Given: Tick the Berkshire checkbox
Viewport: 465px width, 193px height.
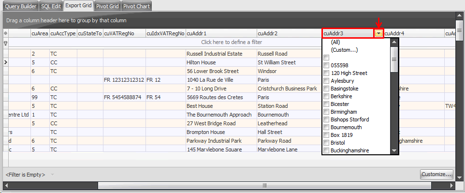Looking at the screenshot, I should click(x=326, y=96).
